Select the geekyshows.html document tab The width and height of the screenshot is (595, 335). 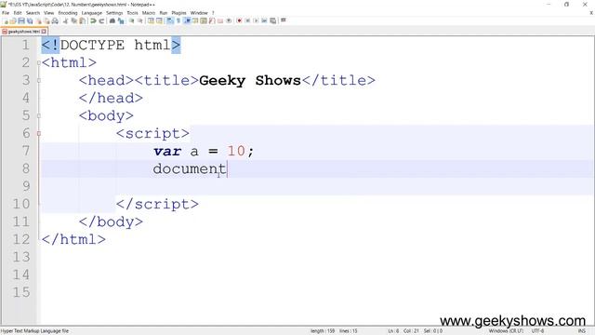(x=23, y=32)
